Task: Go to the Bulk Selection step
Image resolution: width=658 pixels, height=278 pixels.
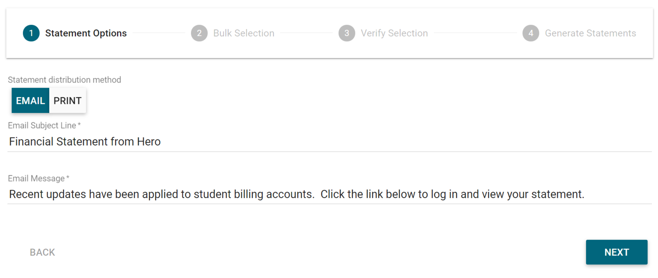Action: click(x=244, y=33)
